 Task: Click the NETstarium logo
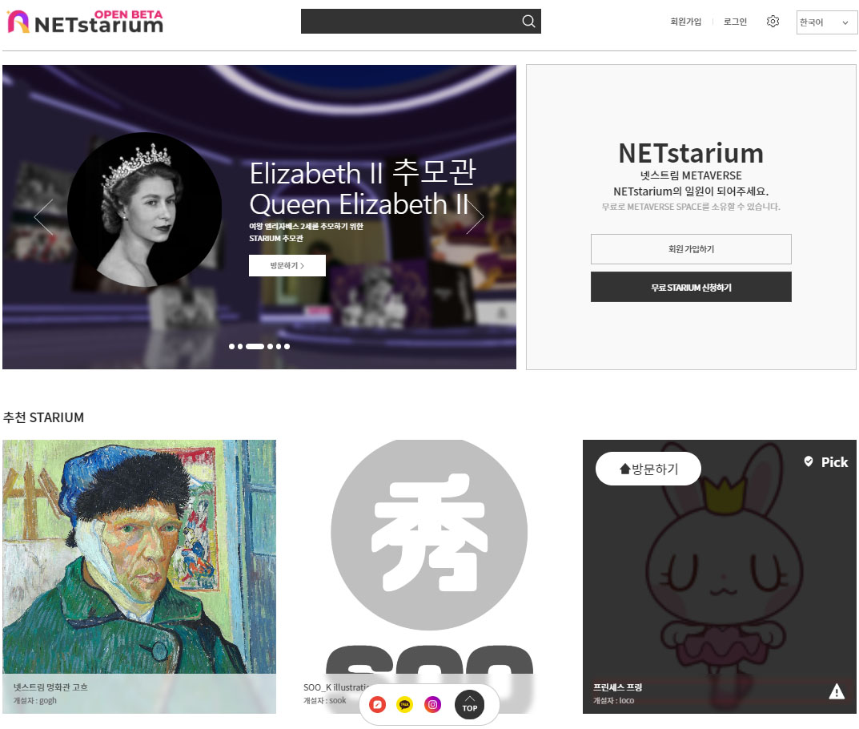[x=86, y=22]
